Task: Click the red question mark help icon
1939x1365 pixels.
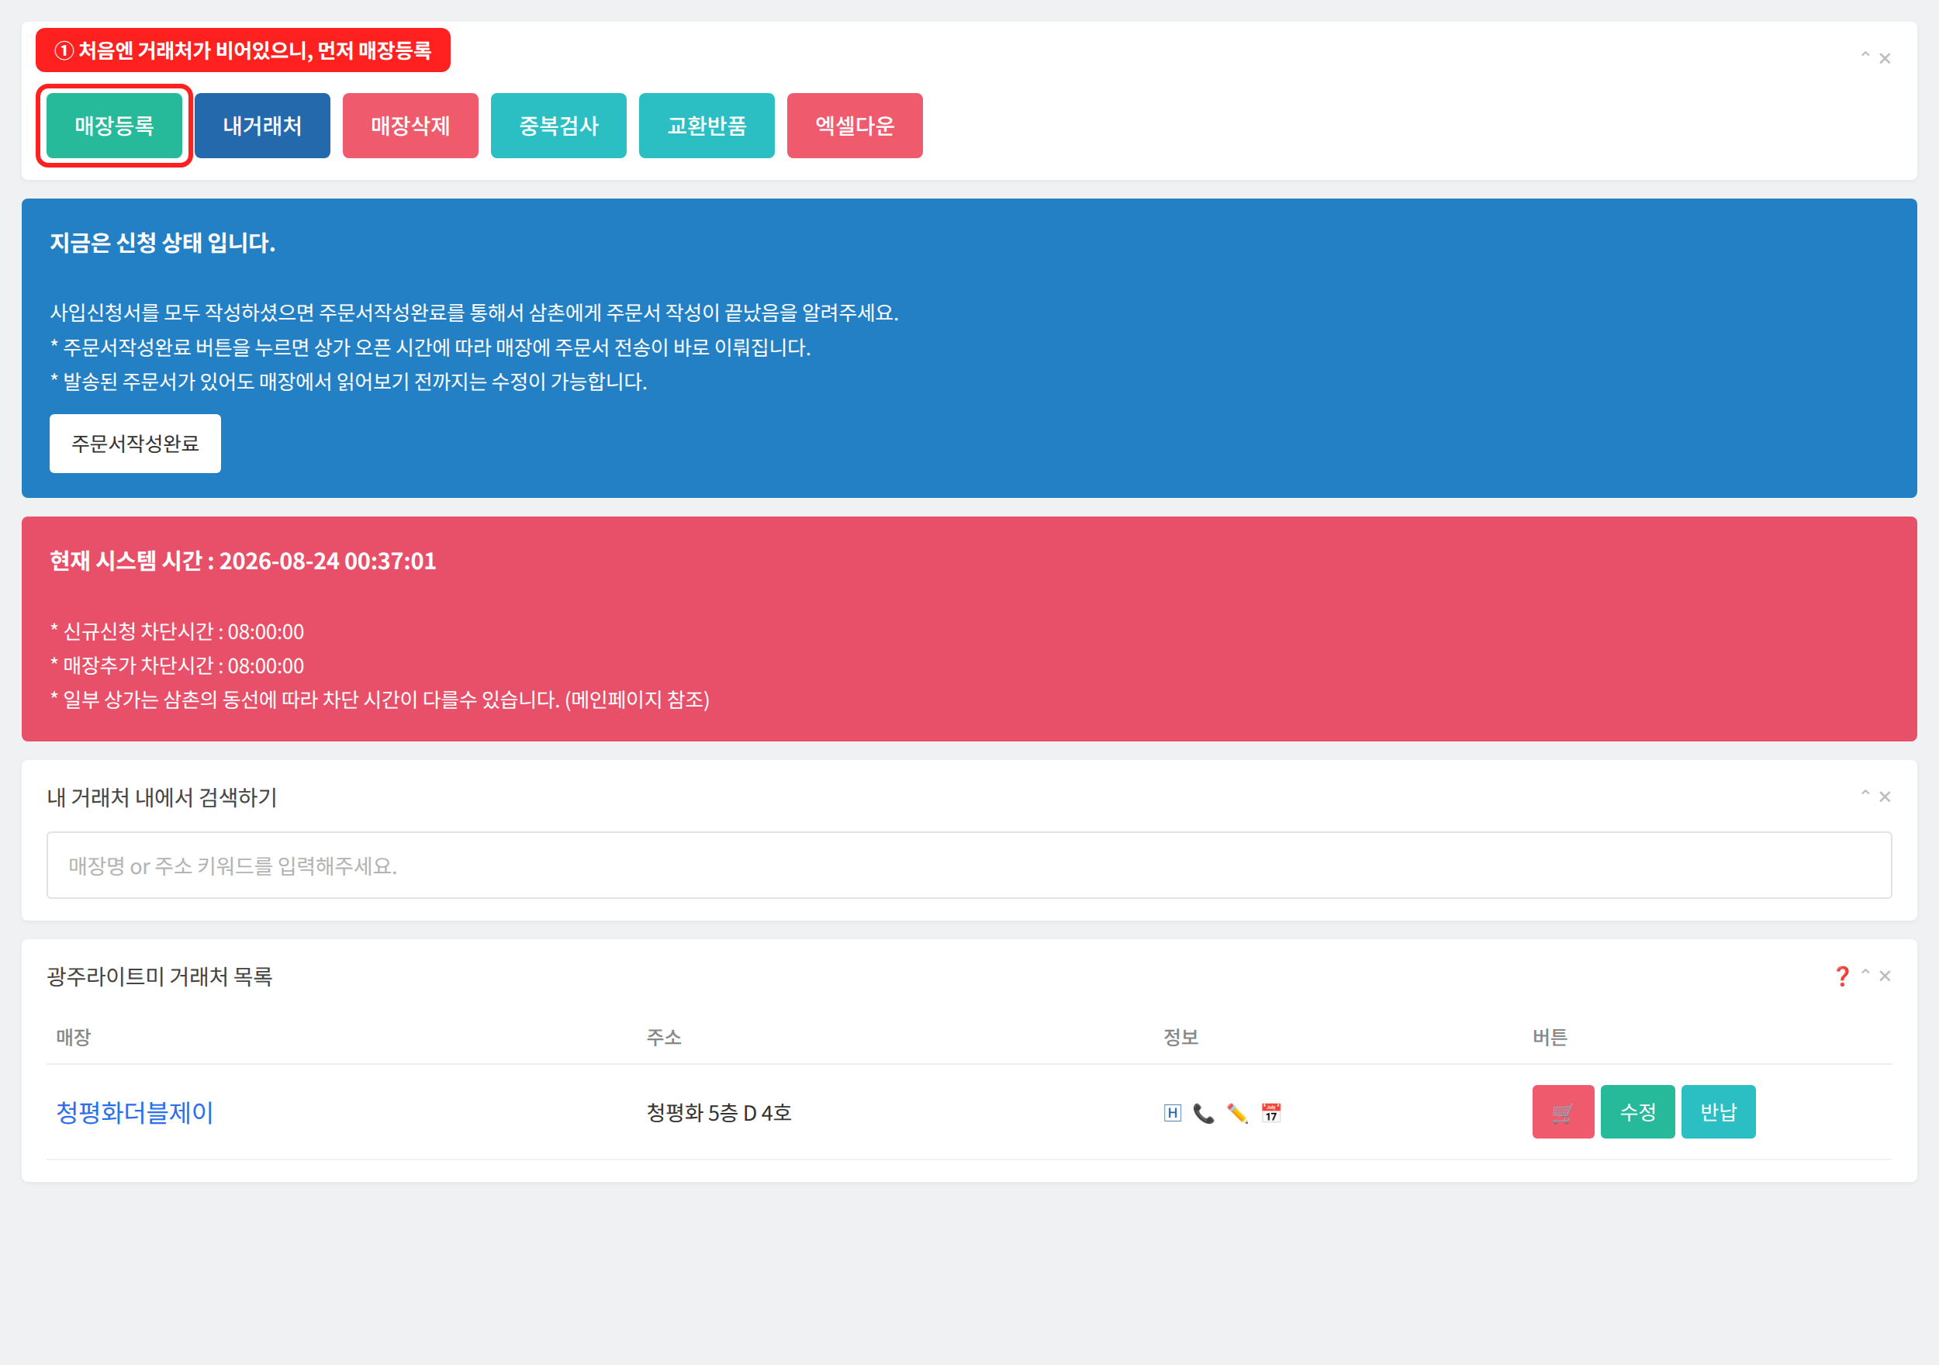Action: pos(1842,976)
